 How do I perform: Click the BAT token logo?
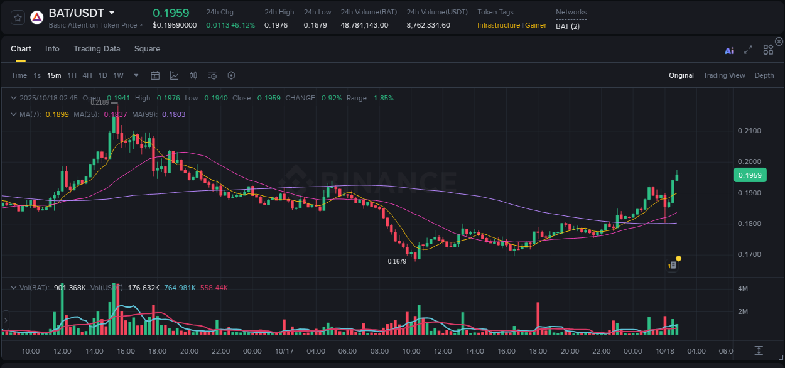tap(36, 16)
